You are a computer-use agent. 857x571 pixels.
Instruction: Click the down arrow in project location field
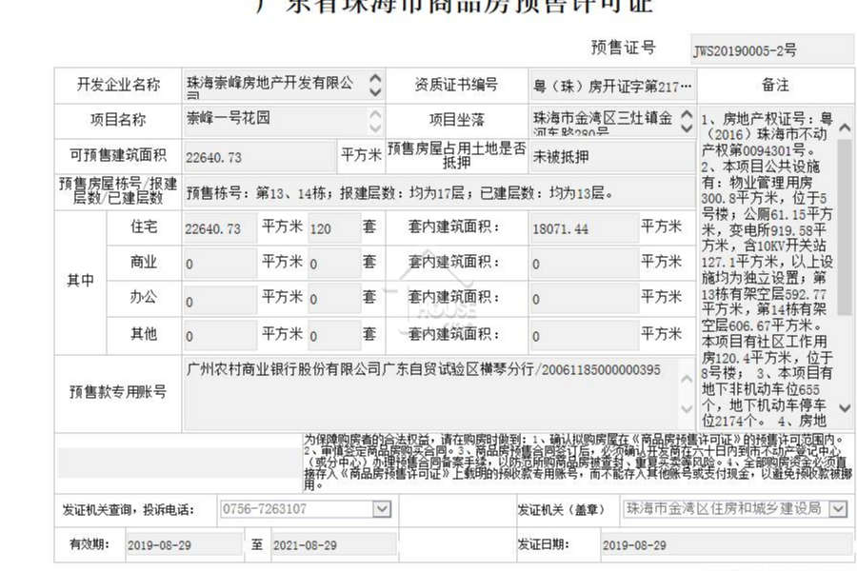tap(687, 128)
